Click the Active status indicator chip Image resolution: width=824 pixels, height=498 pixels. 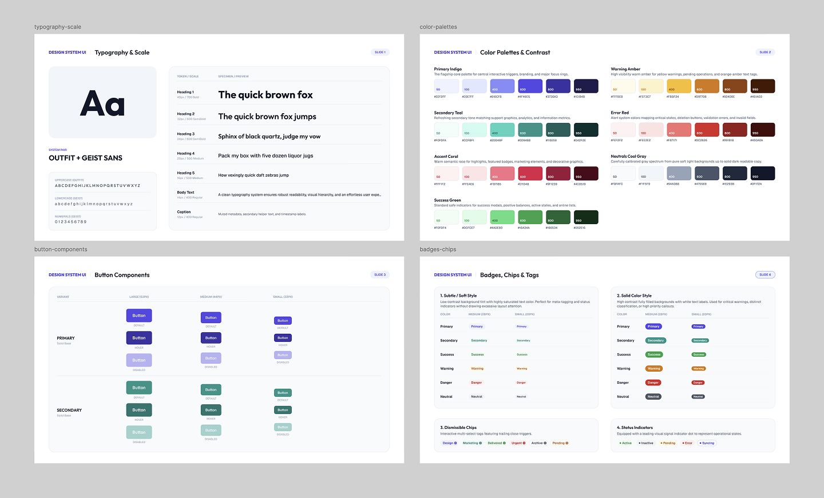tap(625, 443)
